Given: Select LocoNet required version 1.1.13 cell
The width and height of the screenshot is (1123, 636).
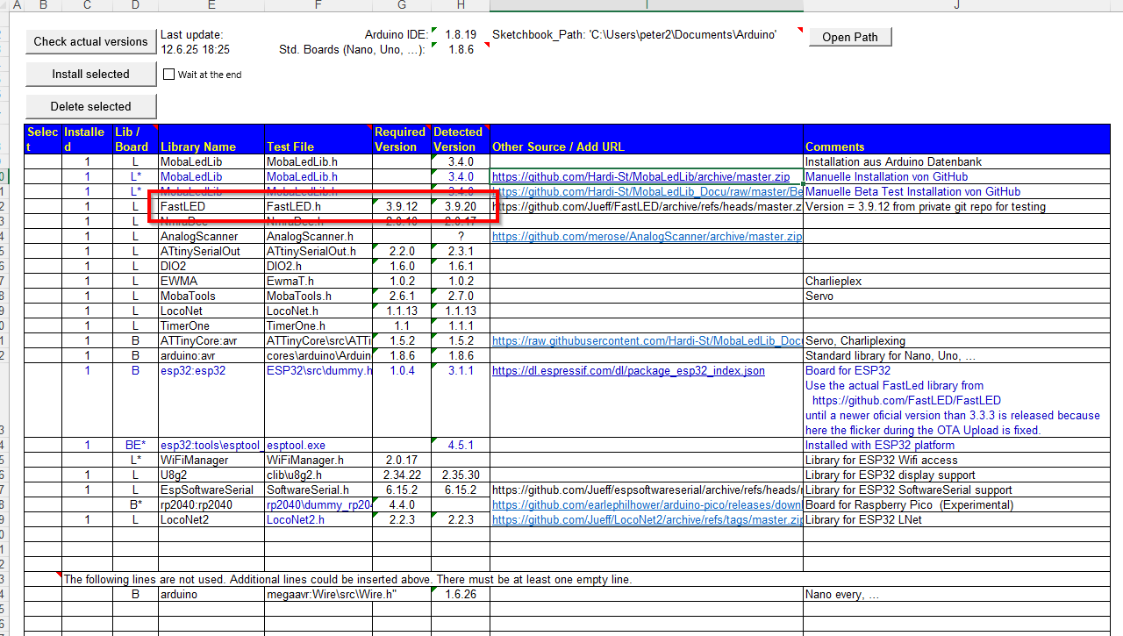Looking at the screenshot, I should pyautogui.click(x=402, y=311).
